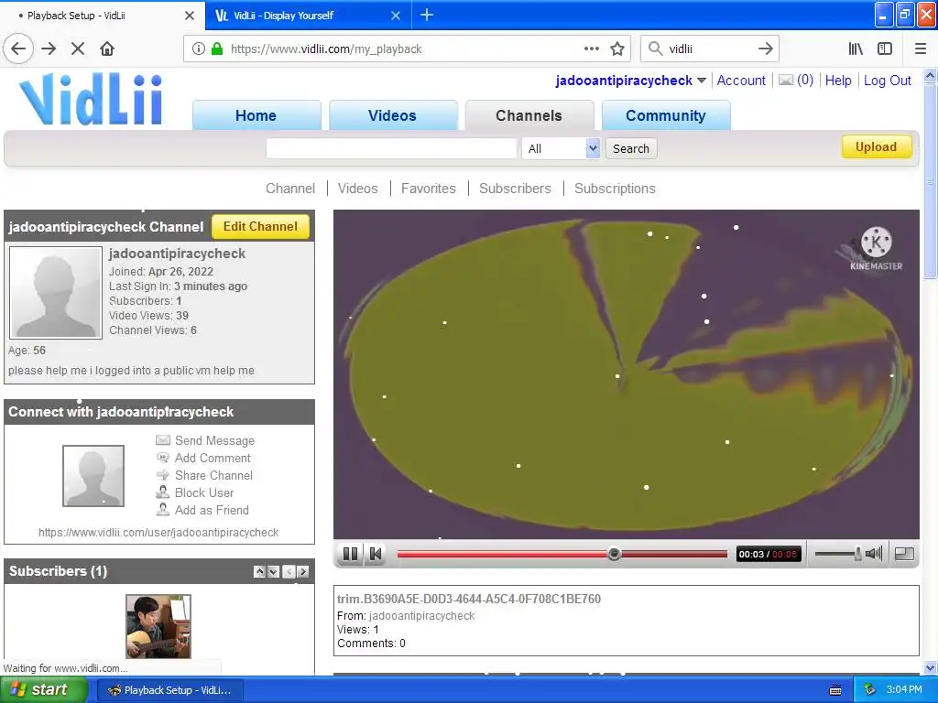
Task: Click the Firefox search box with vidlii
Action: pyautogui.click(x=710, y=49)
